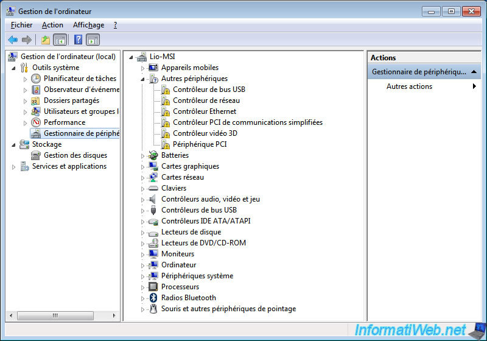Click the Contrôleur Ethernet warning icon
The height and width of the screenshot is (341, 487).
(166, 111)
